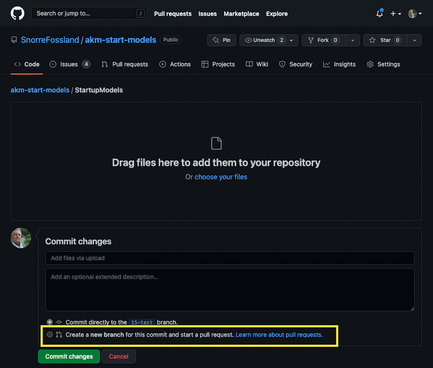Open the Security tab

click(296, 64)
